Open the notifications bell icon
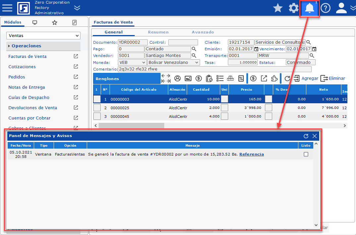Viewport: 356px width, 235px height. (310, 8)
